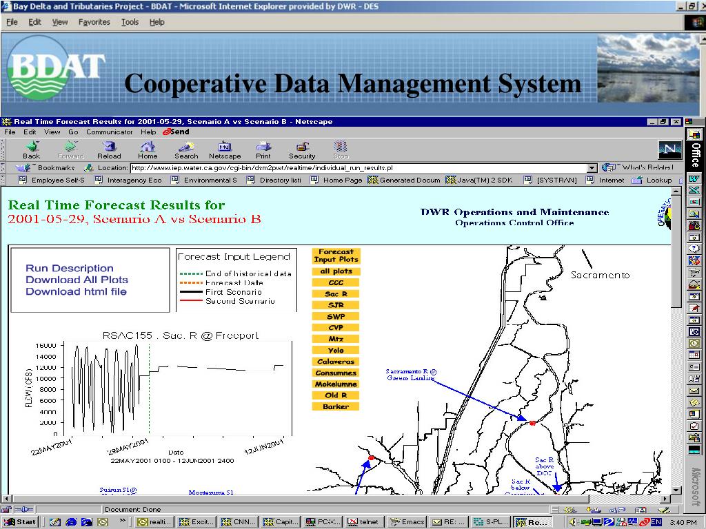The image size is (706, 529).
Task: Click the all plots button
Action: pyautogui.click(x=336, y=271)
